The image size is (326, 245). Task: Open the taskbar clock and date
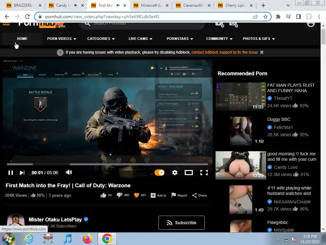pyautogui.click(x=310, y=239)
